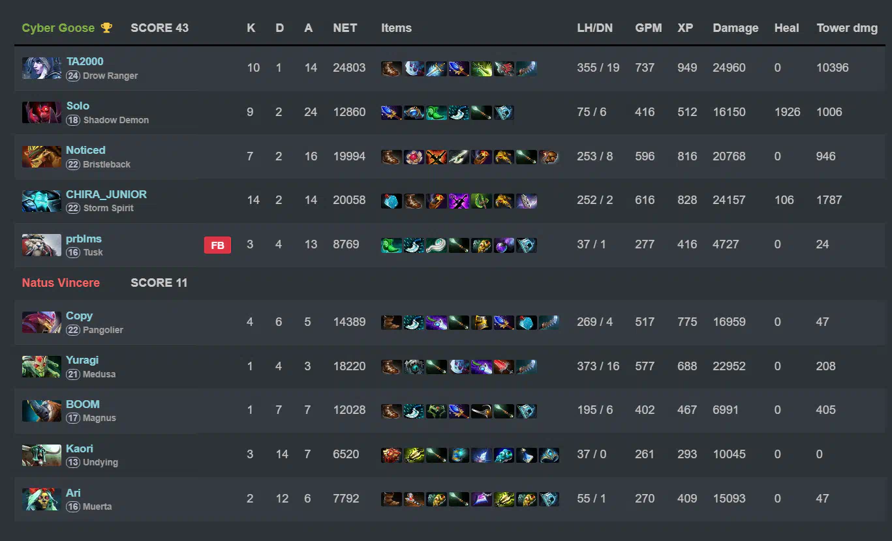The height and width of the screenshot is (541, 892).
Task: Click the green Tranquil Boots in prblms' items
Action: [x=392, y=246]
